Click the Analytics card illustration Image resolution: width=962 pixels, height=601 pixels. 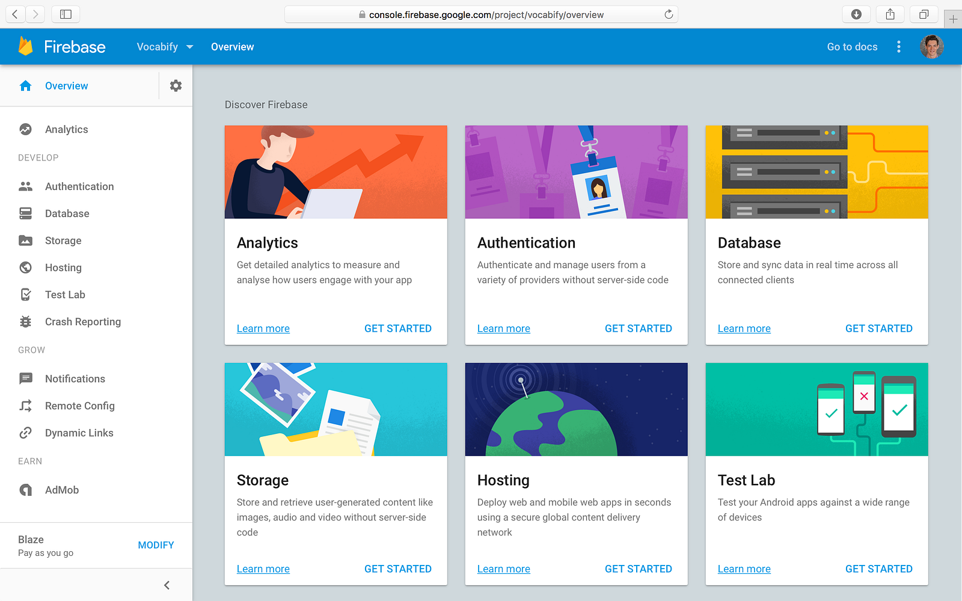click(336, 172)
